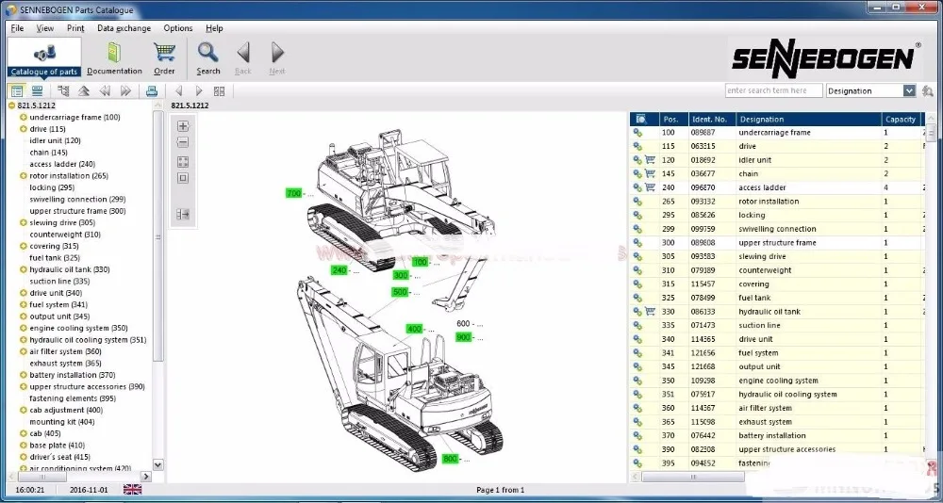Screen dimensions: 943x503
Task: Click hotspot 800 on the drawing
Action: 450,459
